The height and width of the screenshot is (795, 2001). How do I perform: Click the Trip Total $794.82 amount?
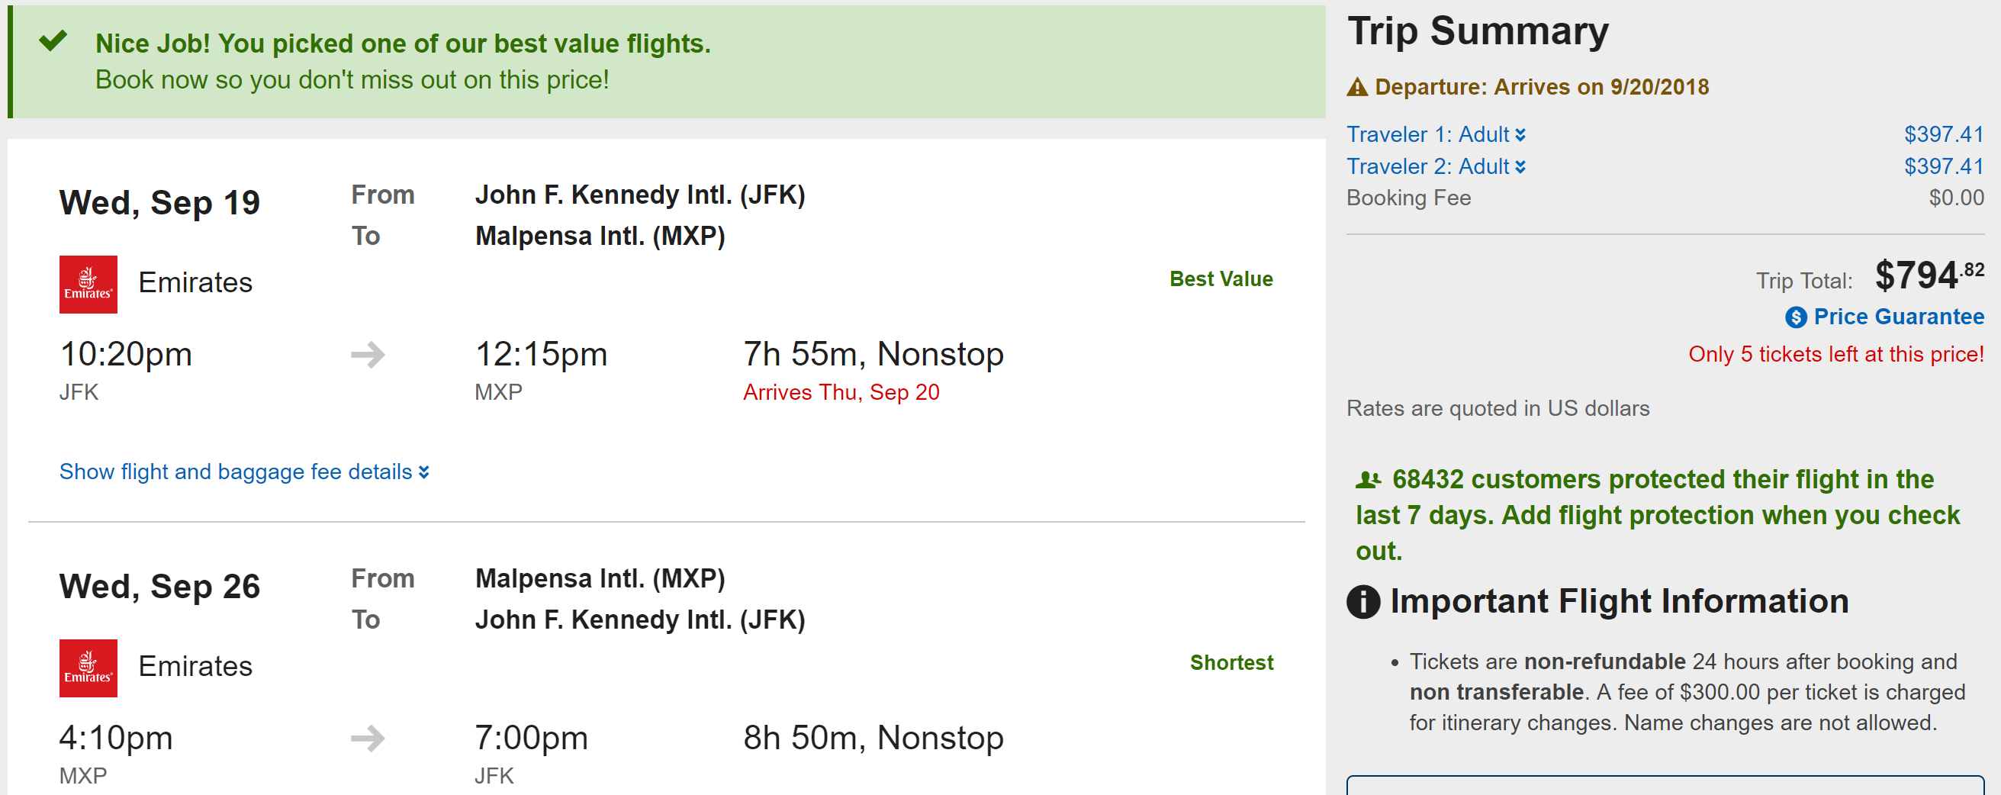pyautogui.click(x=1929, y=276)
